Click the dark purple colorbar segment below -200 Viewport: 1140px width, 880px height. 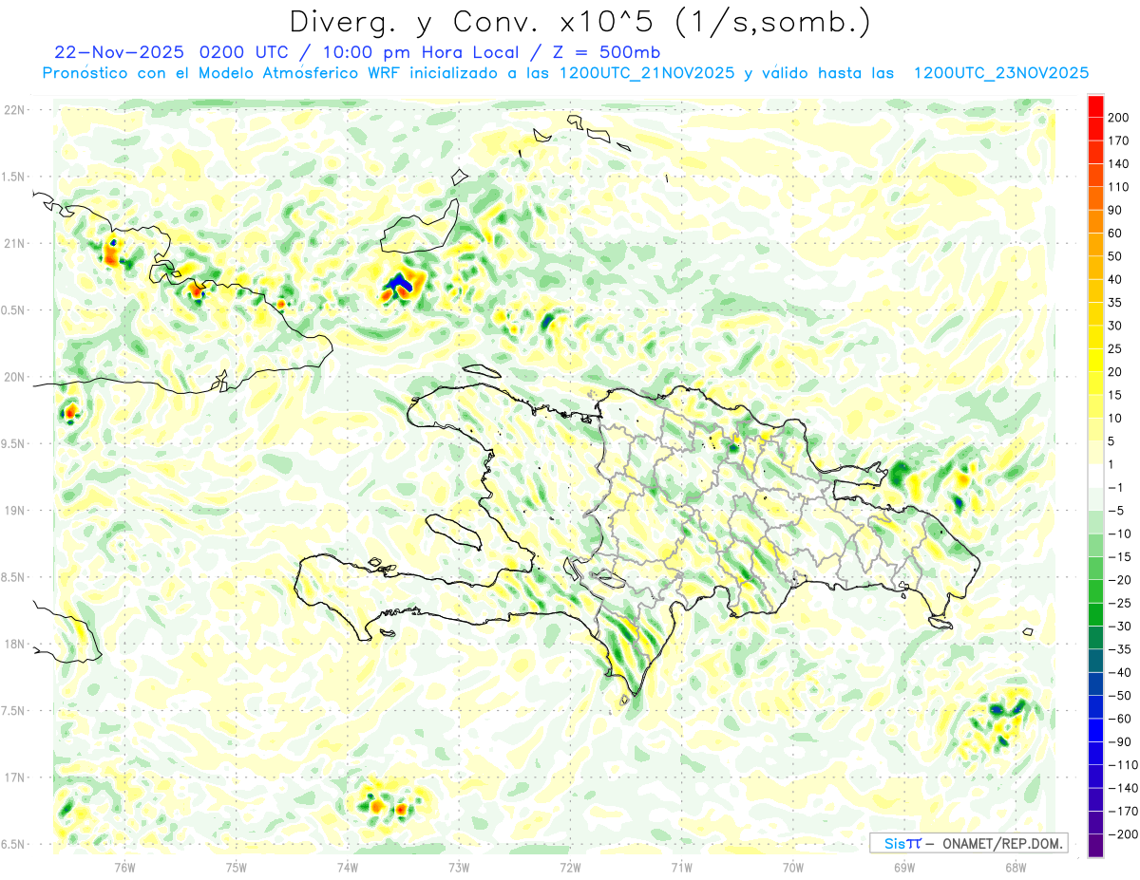pos(1095,845)
